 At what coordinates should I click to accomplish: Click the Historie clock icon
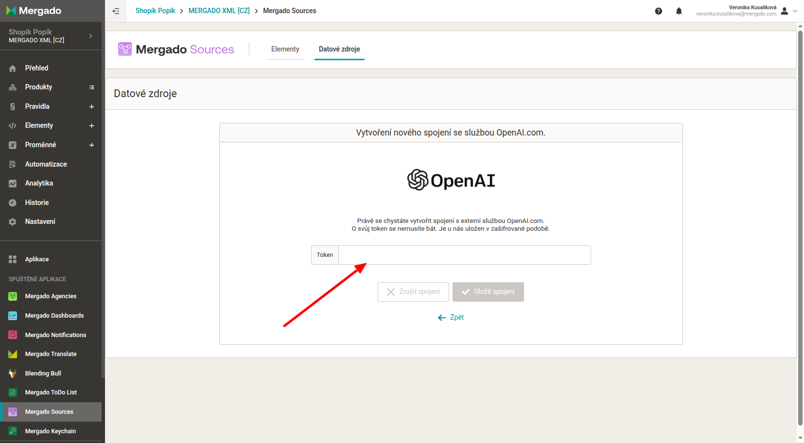(x=13, y=203)
